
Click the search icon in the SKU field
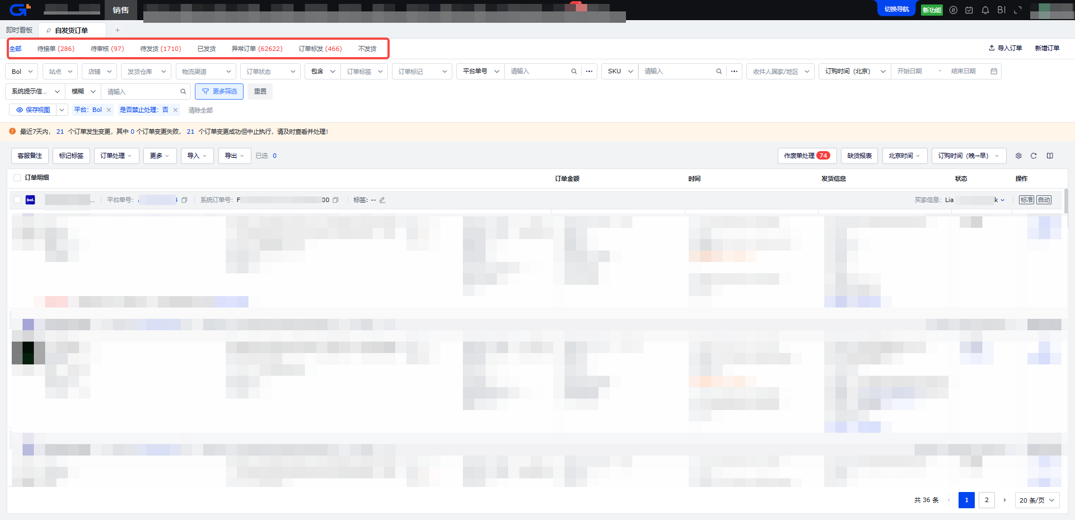click(719, 71)
